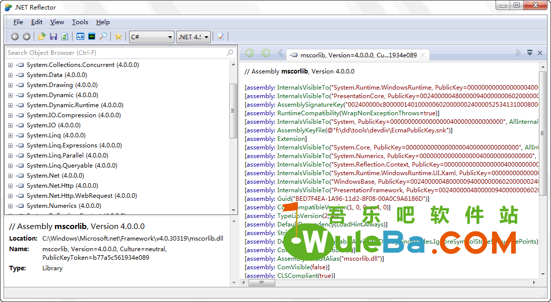Click the .NET Reflector title bar app icon
The height and width of the screenshot is (302, 551).
pyautogui.click(x=8, y=8)
